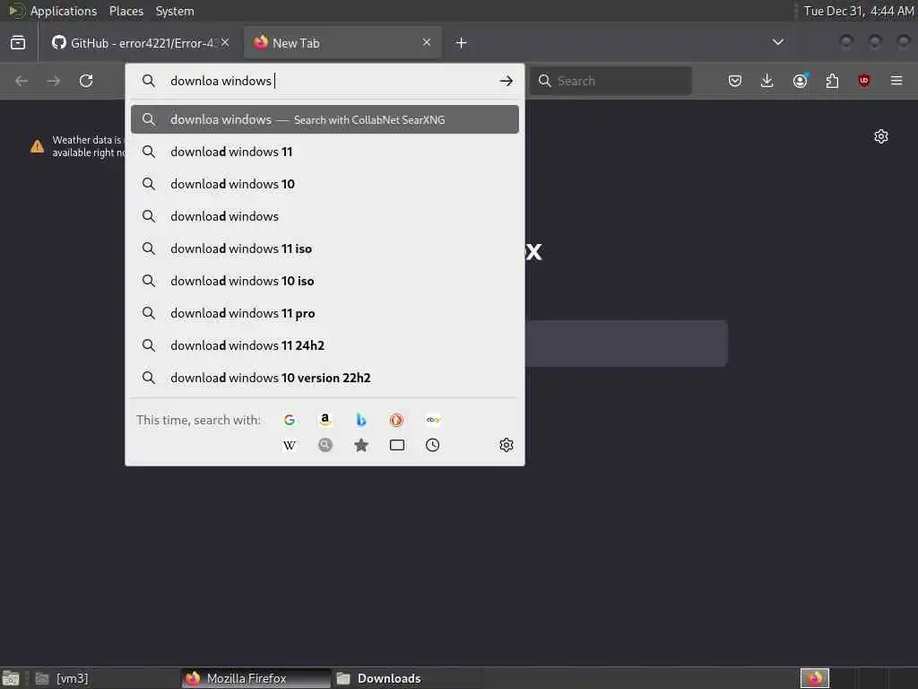Open the Downloads window from taskbar

pyautogui.click(x=406, y=678)
